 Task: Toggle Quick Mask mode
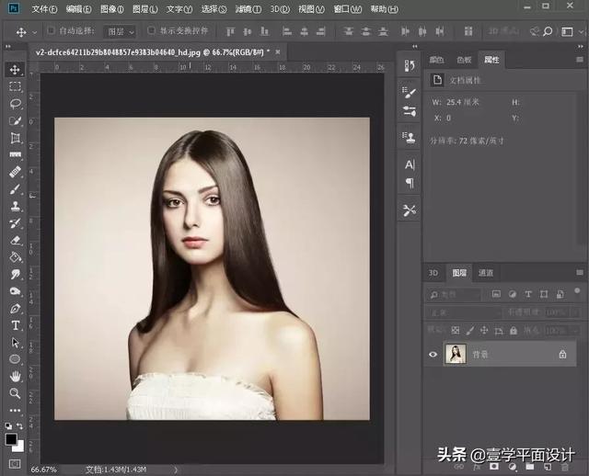point(15,464)
